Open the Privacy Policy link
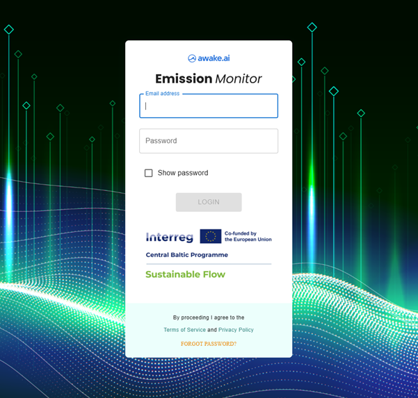Viewport: 418px width, 398px height. coord(236,329)
